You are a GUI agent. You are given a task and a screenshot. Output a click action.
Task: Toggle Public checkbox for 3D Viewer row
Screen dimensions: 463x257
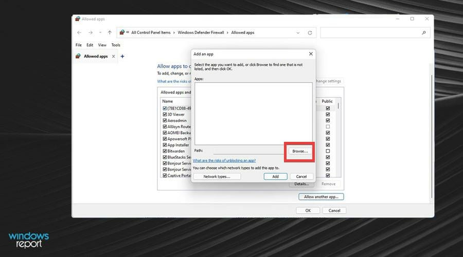[328, 115]
